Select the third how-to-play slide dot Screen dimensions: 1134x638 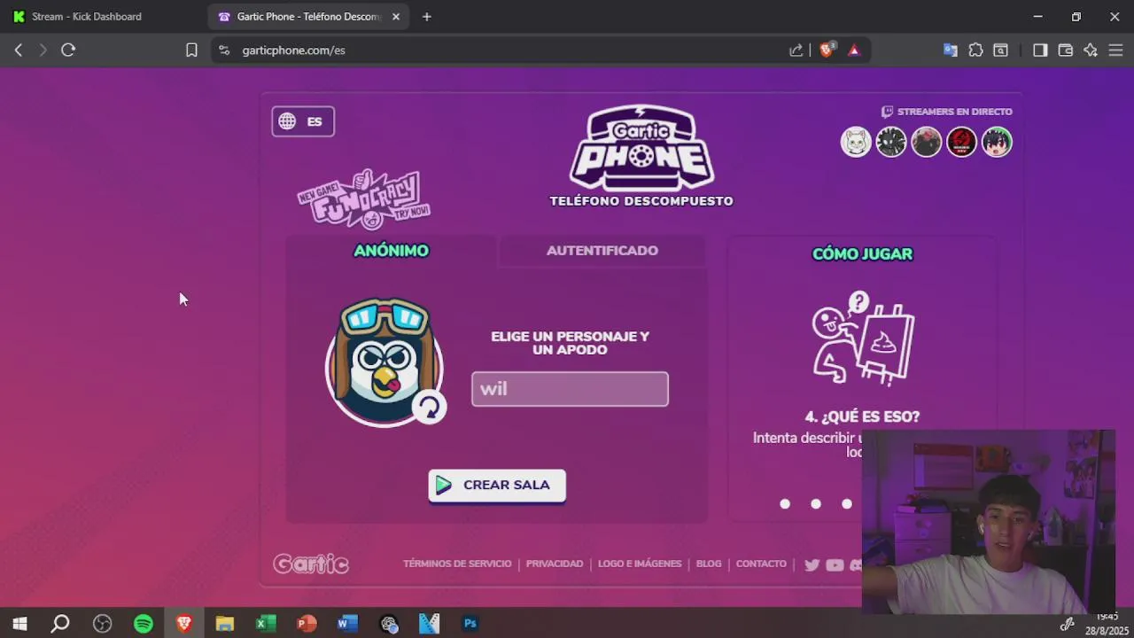click(x=847, y=504)
